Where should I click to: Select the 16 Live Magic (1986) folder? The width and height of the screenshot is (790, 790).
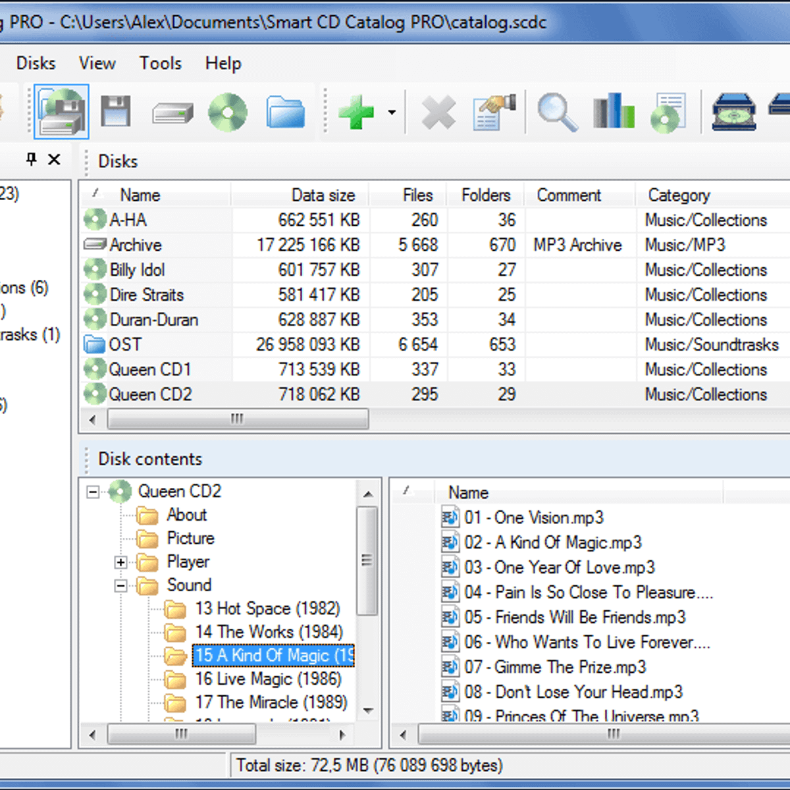point(271,679)
